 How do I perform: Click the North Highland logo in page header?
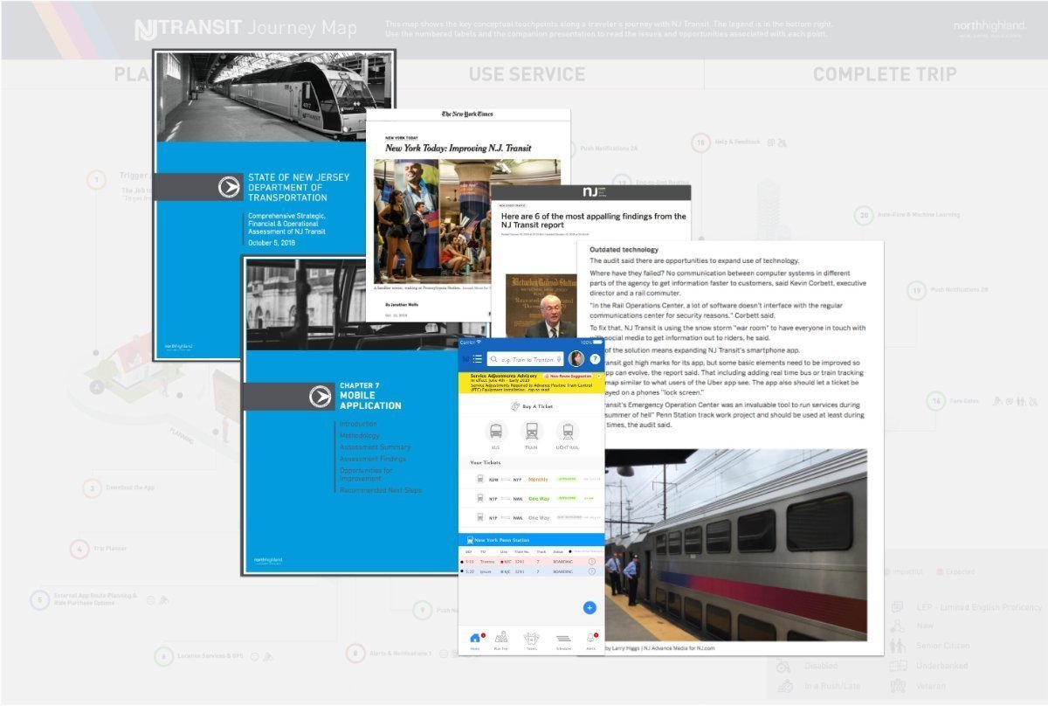(x=989, y=29)
